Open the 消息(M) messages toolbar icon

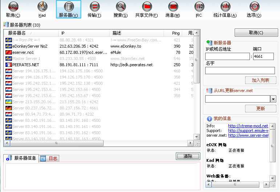coord(173,7)
